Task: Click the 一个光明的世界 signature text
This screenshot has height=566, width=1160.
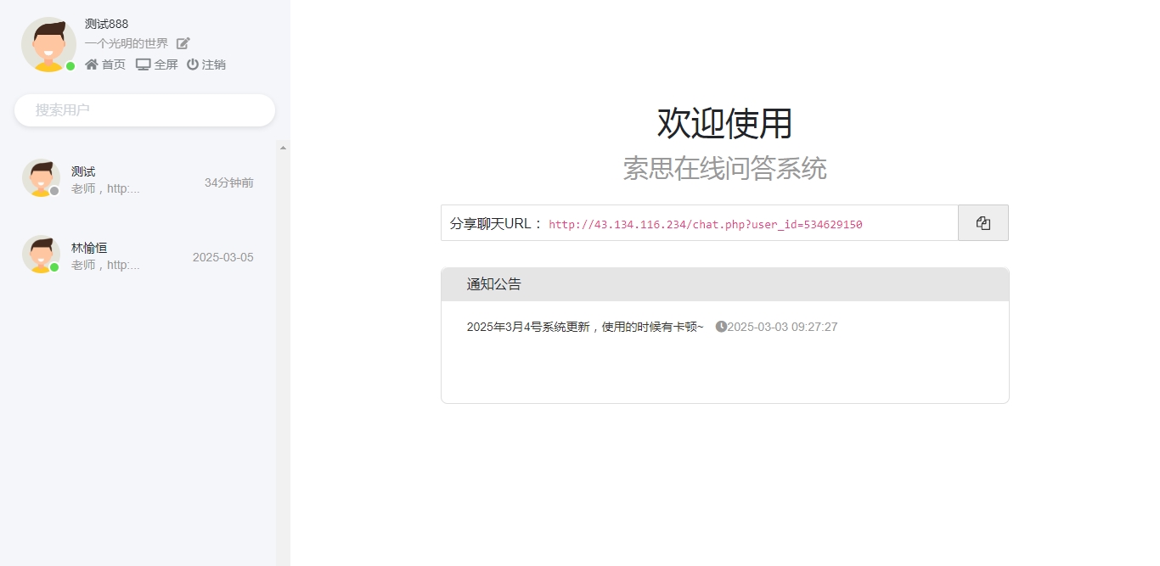Action: tap(127, 43)
